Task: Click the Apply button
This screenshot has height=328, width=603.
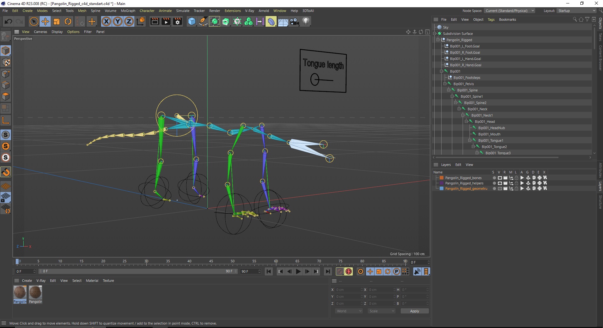Action: point(414,311)
